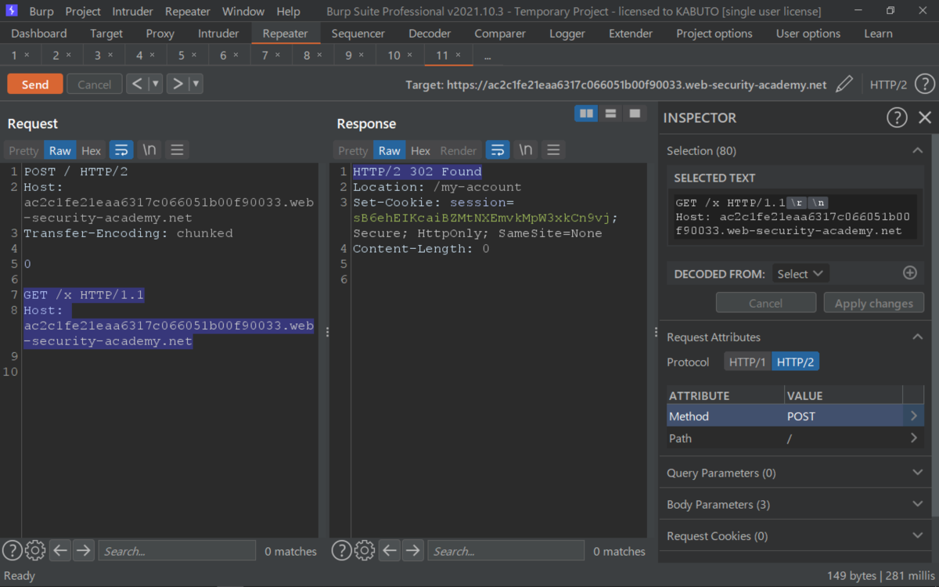This screenshot has width=939, height=587.
Task: Open request search settings gear
Action: [35, 551]
